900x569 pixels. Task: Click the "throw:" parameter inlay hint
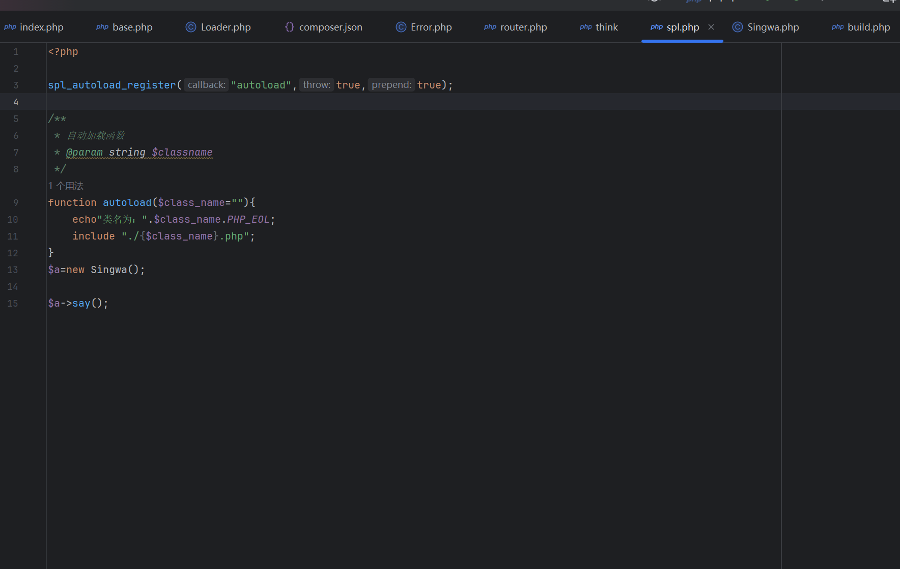pyautogui.click(x=316, y=85)
